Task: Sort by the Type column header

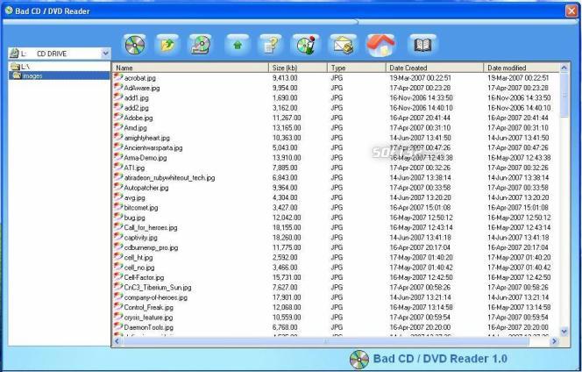Action: [357, 68]
